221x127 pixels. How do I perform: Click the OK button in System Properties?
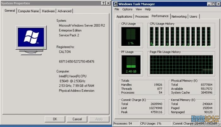55,119
